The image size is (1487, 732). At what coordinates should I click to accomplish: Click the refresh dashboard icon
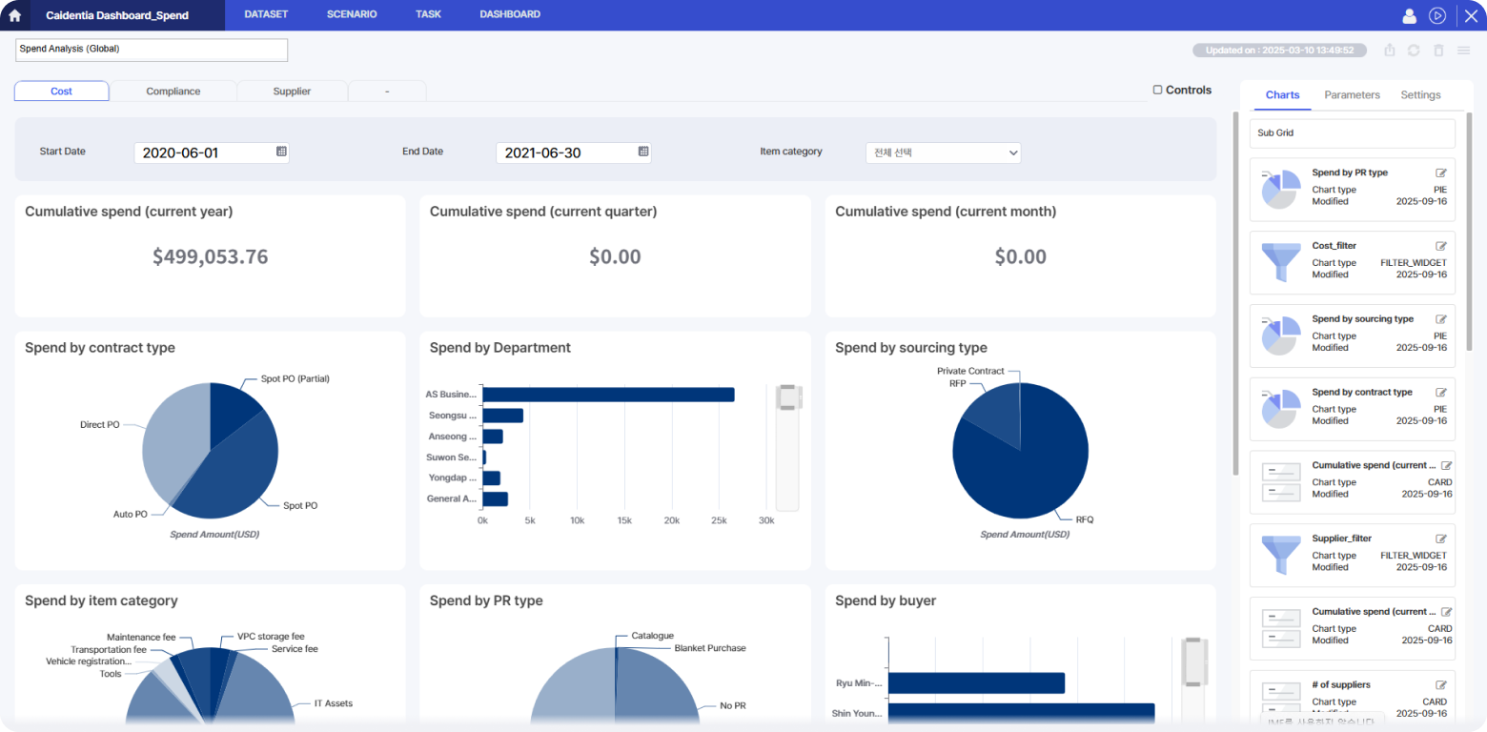point(1414,51)
